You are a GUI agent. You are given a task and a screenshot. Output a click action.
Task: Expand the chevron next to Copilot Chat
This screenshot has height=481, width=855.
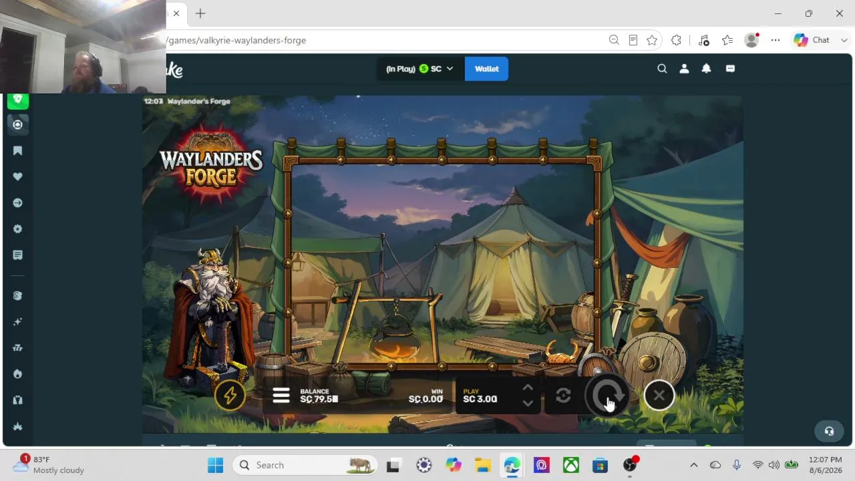(844, 40)
